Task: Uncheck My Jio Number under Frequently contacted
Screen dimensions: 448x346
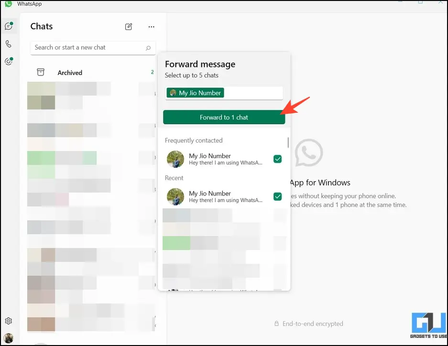Action: (277, 159)
